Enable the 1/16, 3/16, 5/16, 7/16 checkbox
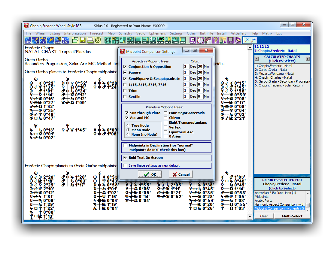The image size is (334, 257). click(125, 85)
